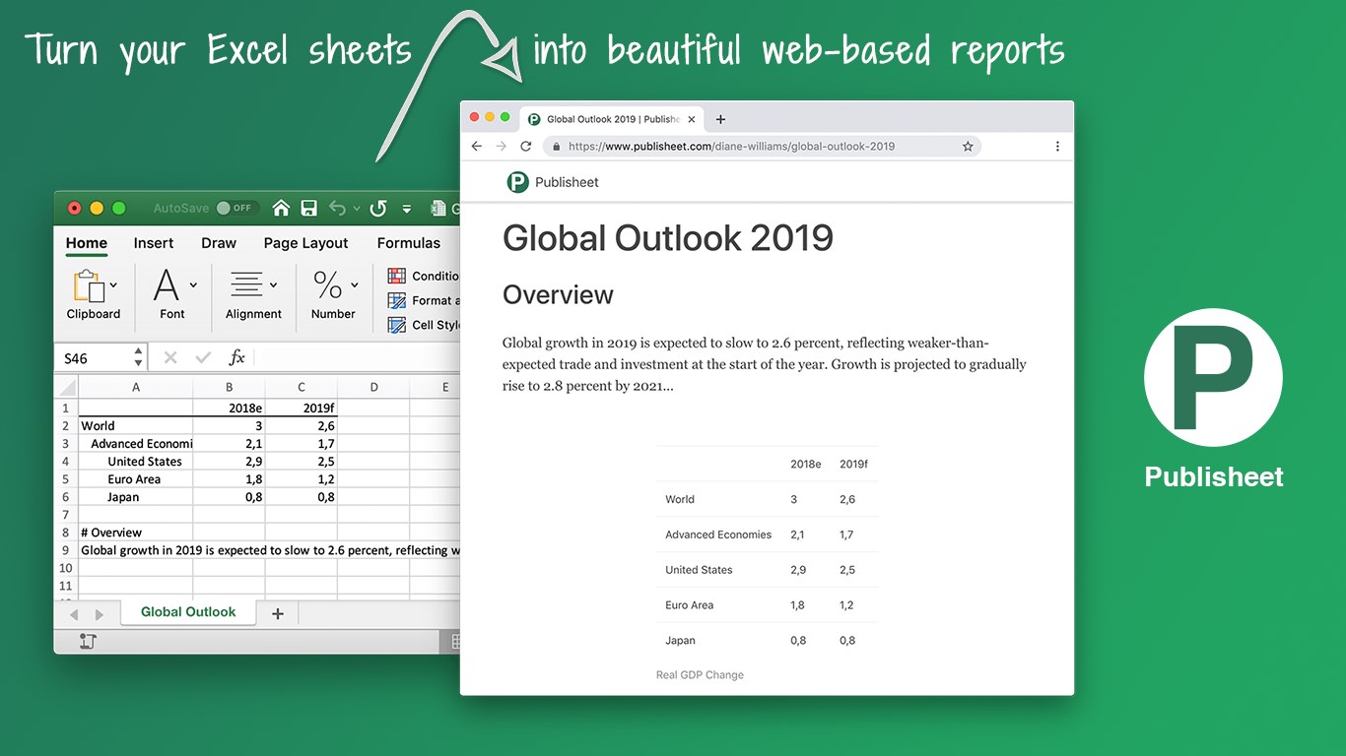Open the Alignment group icon in Excel ribbon
Image resolution: width=1346 pixels, height=756 pixels.
click(246, 284)
